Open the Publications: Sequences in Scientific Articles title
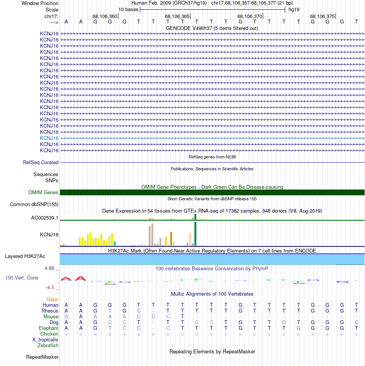Viewport: 365px width, 366px height. [212, 169]
